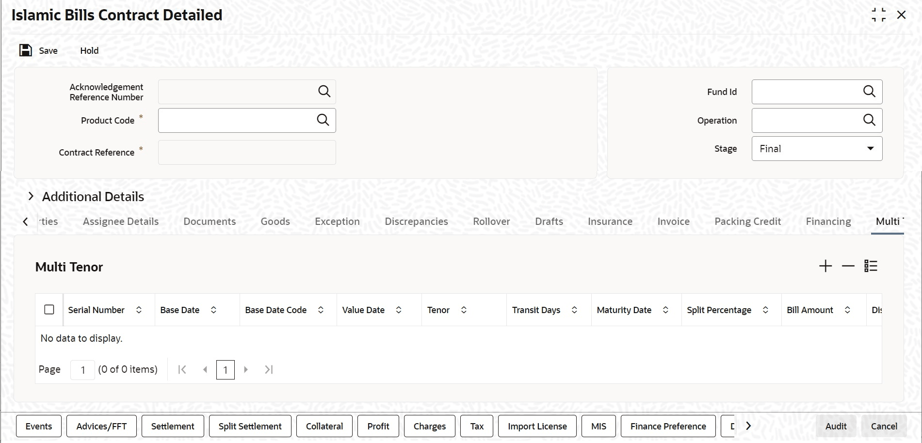Click the Cancel button

884,426
